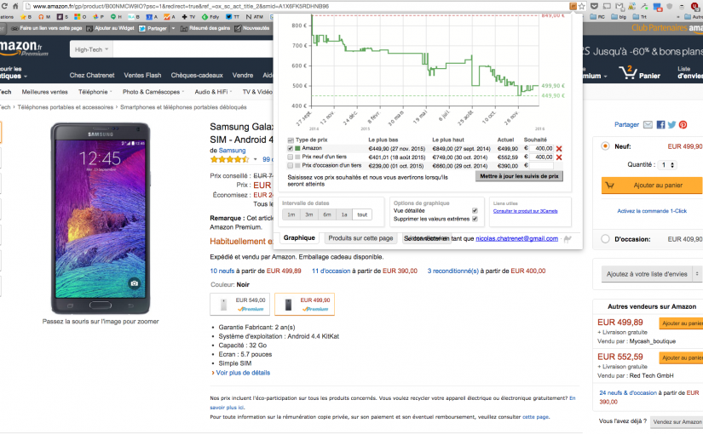Viewport: 703px width, 434px height.
Task: Bookmark this page with the star icon
Action: click(582, 6)
